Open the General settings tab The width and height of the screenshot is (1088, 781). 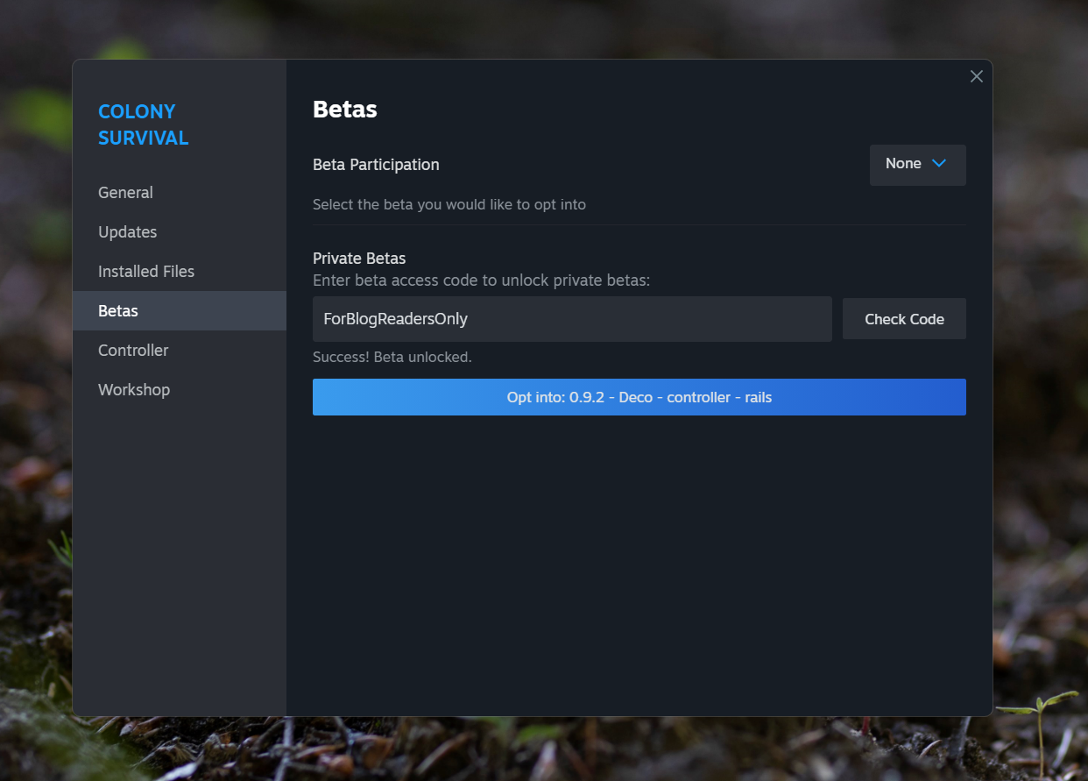[179, 193]
